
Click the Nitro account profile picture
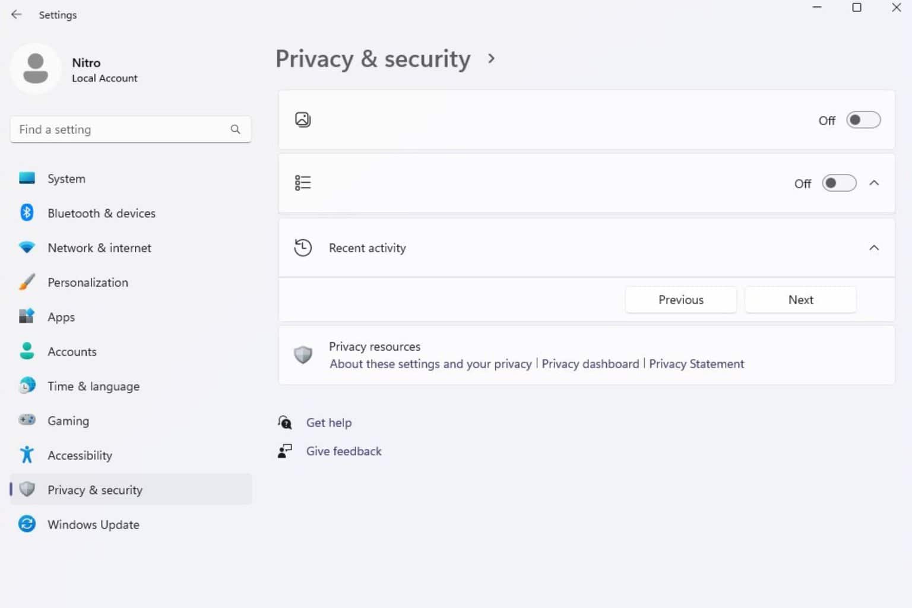[36, 68]
